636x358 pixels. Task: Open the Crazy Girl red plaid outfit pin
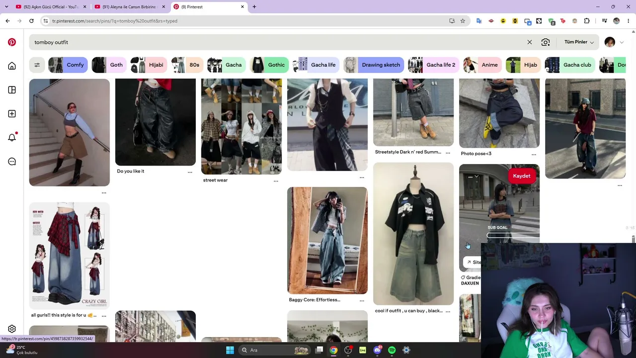click(70, 256)
